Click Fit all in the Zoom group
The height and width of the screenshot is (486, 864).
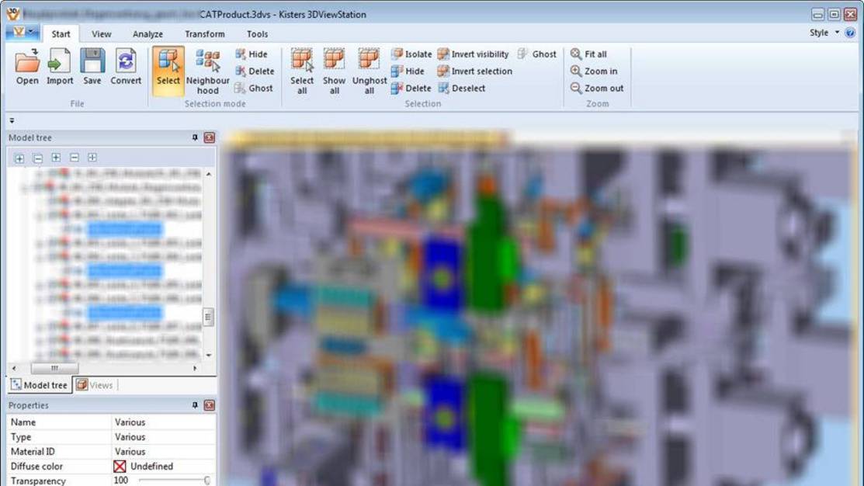[588, 54]
